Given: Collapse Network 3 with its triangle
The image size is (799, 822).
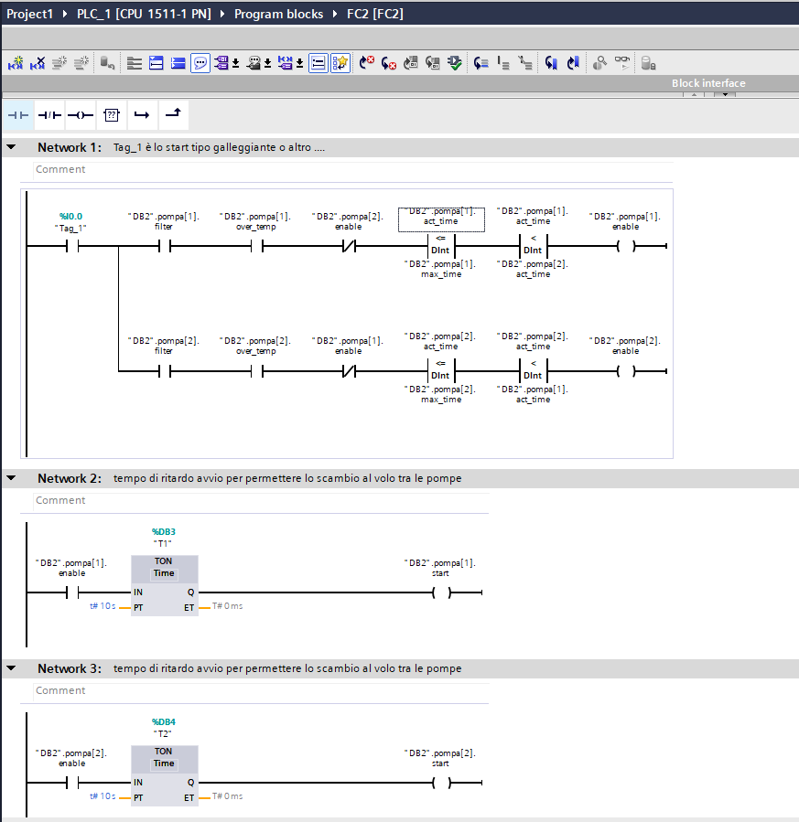Looking at the screenshot, I should point(11,668).
